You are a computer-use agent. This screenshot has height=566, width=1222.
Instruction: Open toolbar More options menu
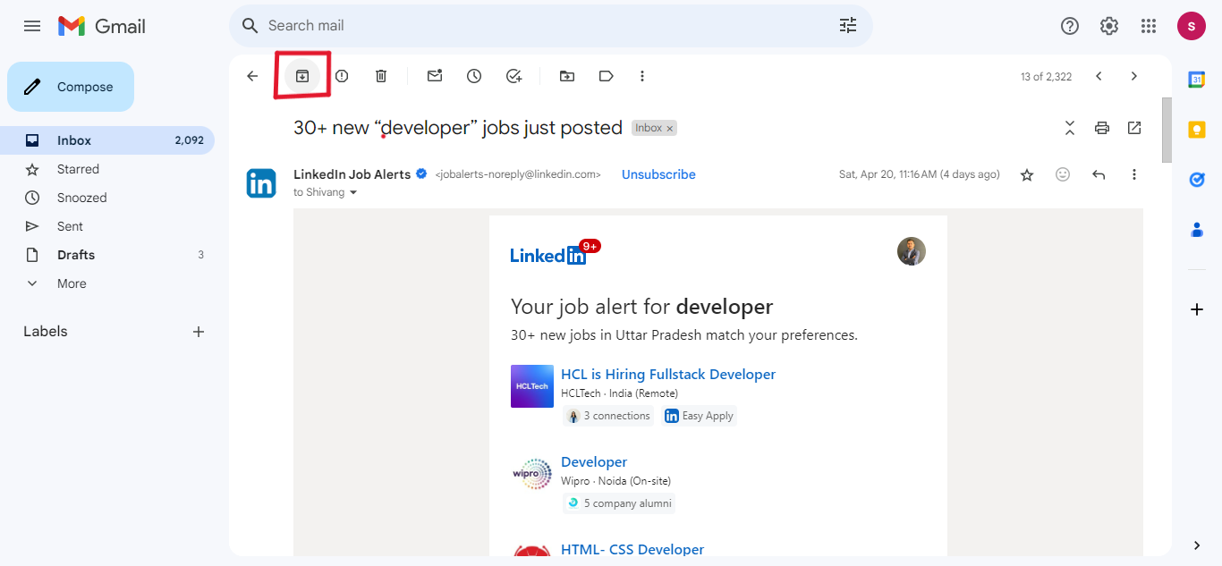642,76
